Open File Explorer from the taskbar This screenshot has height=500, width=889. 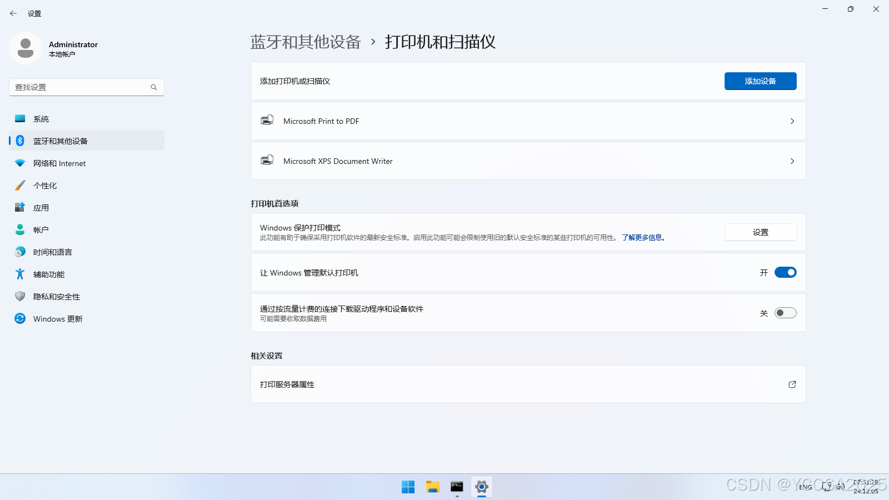coord(433,487)
